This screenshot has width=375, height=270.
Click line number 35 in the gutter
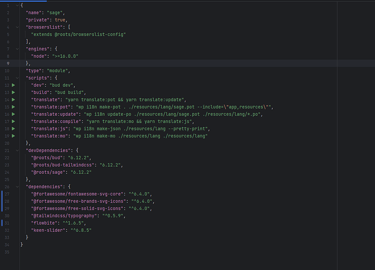coord(7,252)
